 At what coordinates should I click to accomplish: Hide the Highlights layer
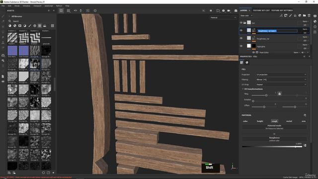(x=241, y=46)
